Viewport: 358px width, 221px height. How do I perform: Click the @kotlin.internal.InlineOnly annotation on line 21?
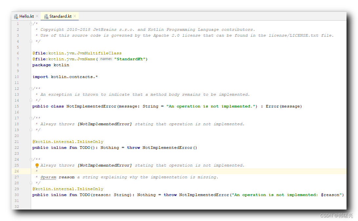tap(68, 142)
